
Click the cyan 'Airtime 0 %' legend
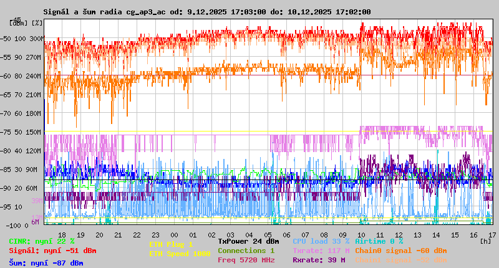pyautogui.click(x=379, y=241)
